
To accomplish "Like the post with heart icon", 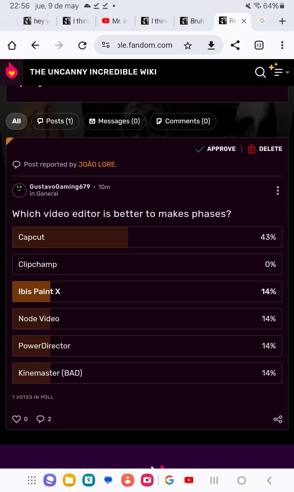I will (17, 419).
